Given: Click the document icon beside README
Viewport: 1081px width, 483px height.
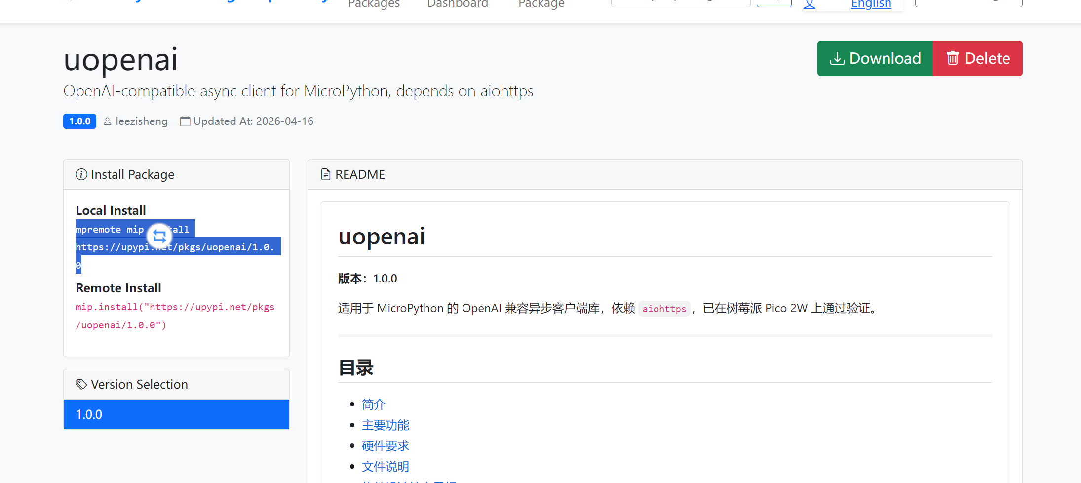Looking at the screenshot, I should pos(326,174).
